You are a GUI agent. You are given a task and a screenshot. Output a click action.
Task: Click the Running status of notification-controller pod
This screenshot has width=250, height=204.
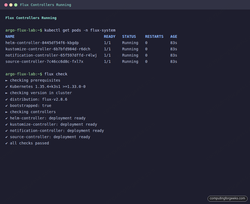pos(130,55)
